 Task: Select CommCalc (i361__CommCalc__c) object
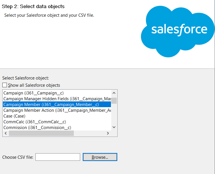(x=57, y=122)
